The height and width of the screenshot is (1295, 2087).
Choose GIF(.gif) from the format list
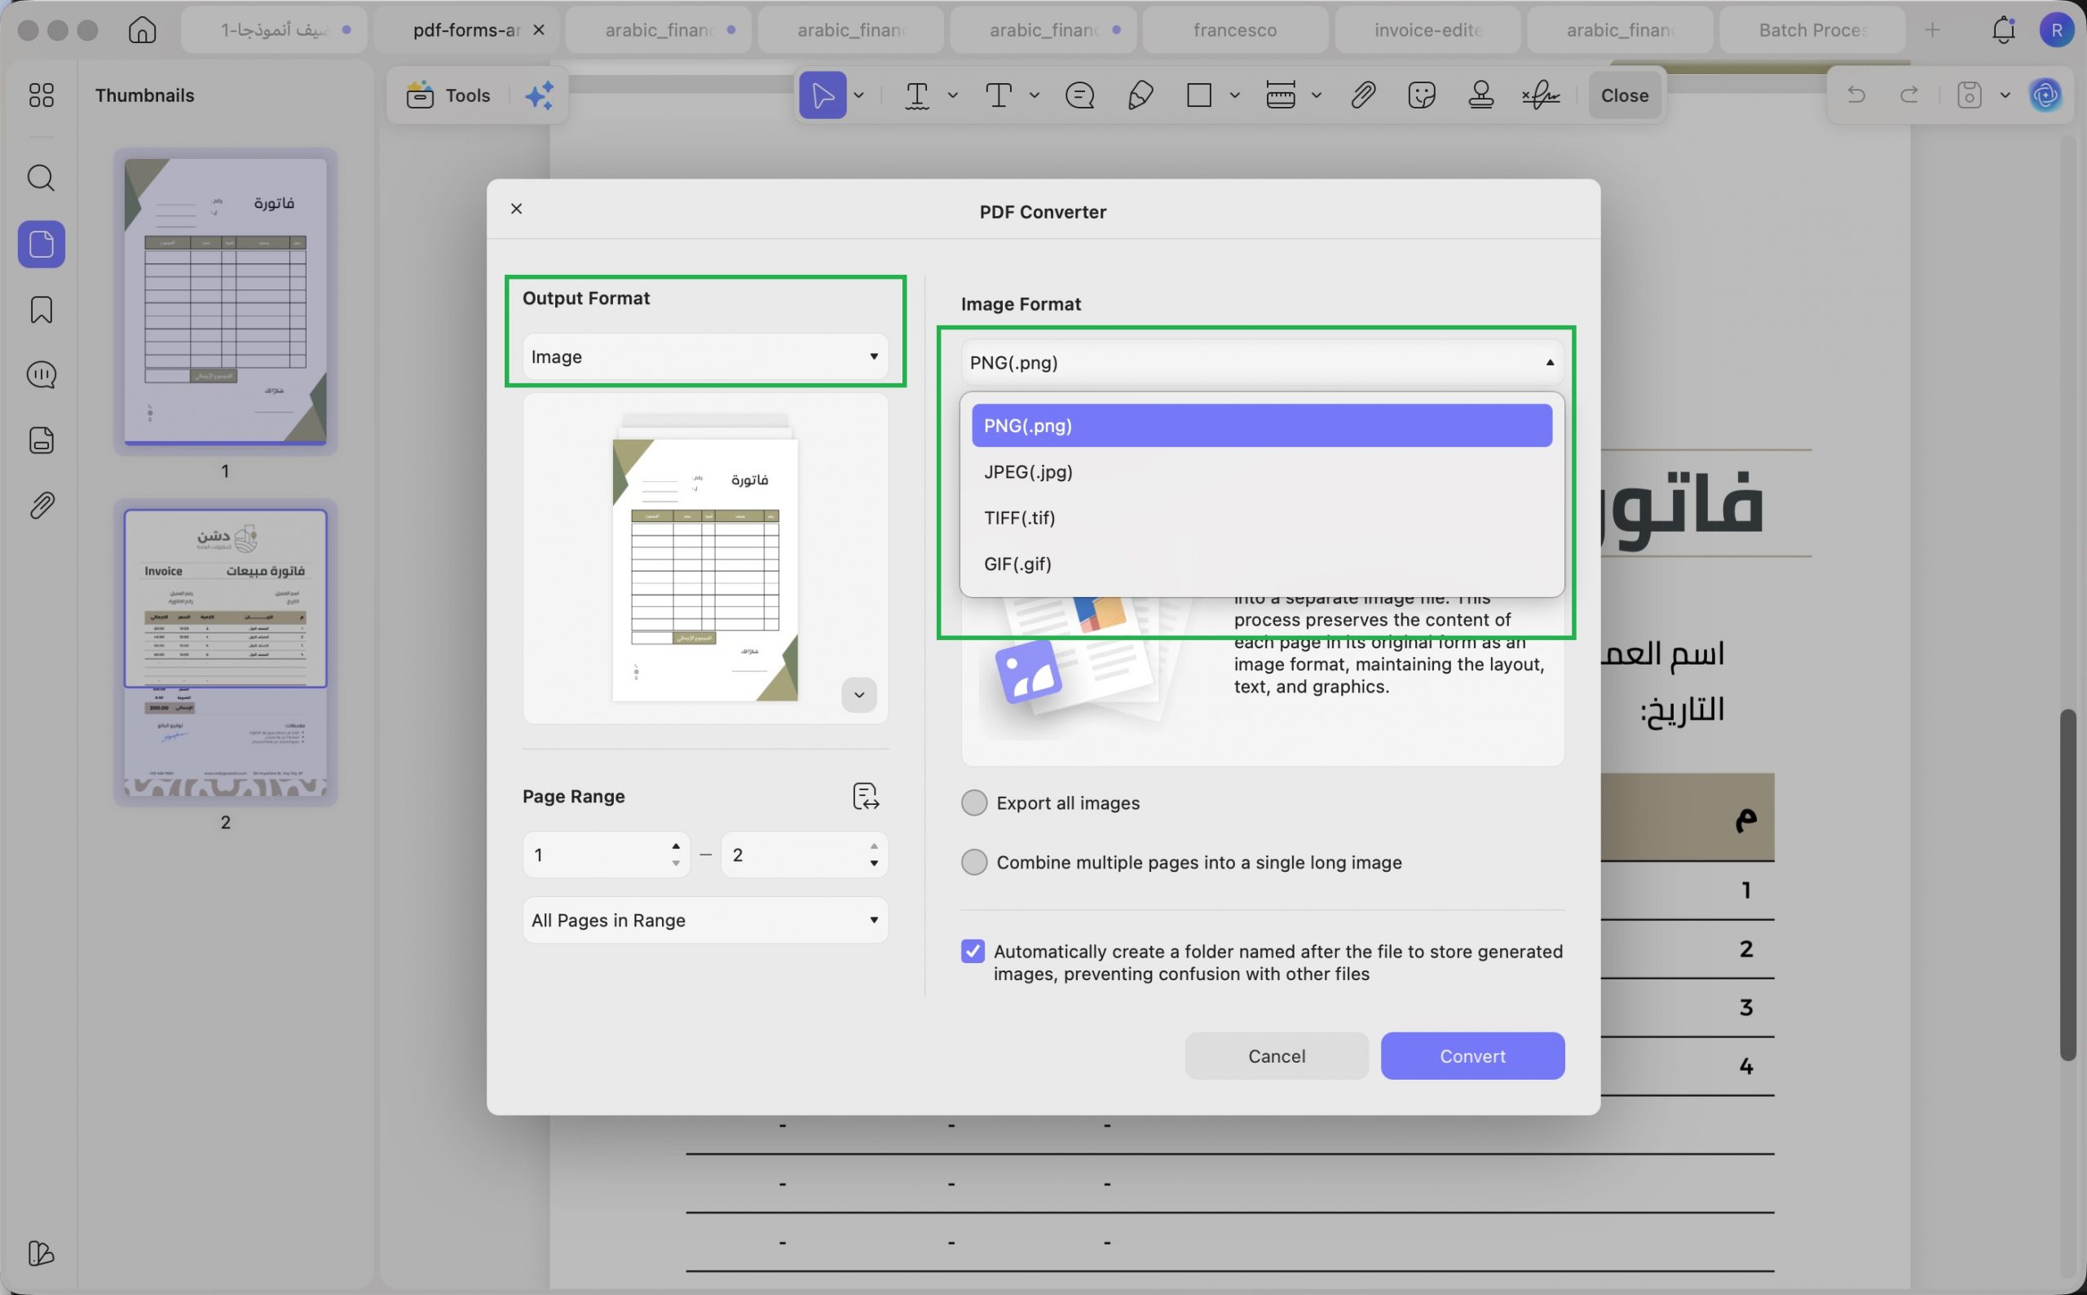tap(1262, 564)
